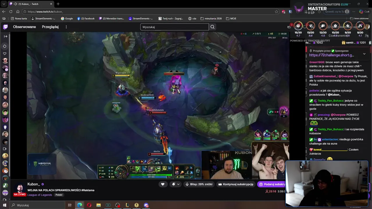Open Nowa karta bookmark
372x209 pixels.
(19, 19)
